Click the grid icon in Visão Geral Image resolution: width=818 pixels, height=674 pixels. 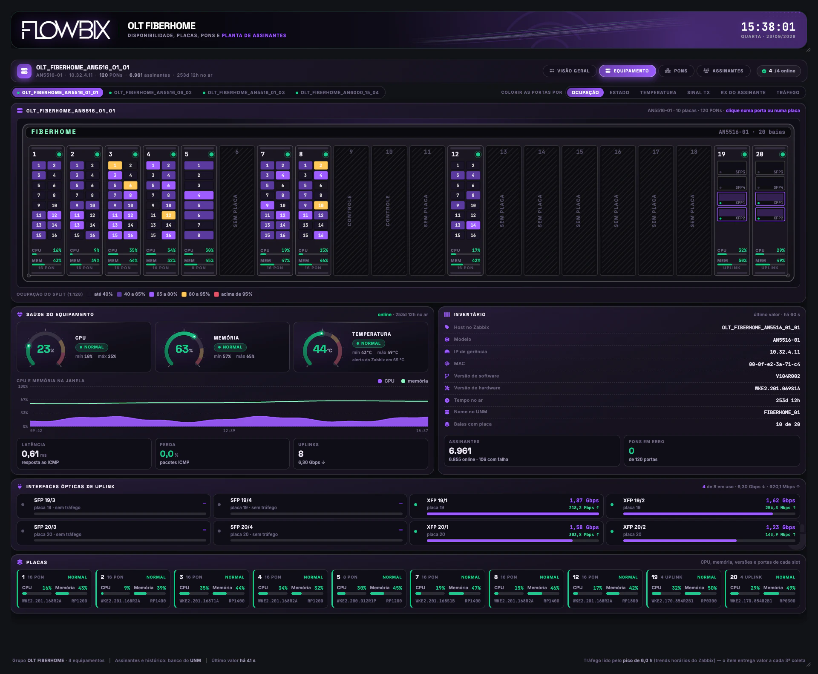tap(552, 71)
